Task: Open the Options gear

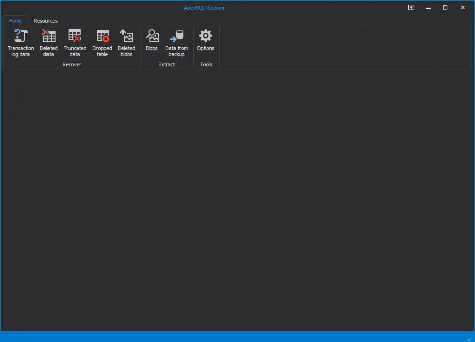Action: (205, 40)
